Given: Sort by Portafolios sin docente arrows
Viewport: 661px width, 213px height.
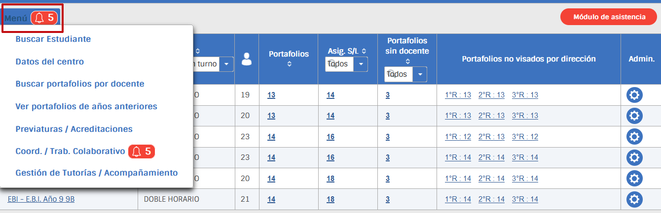Looking at the screenshot, I should click(x=407, y=61).
